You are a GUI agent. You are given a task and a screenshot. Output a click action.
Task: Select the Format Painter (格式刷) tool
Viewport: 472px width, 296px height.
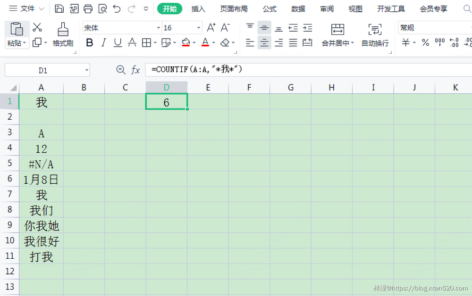click(63, 34)
